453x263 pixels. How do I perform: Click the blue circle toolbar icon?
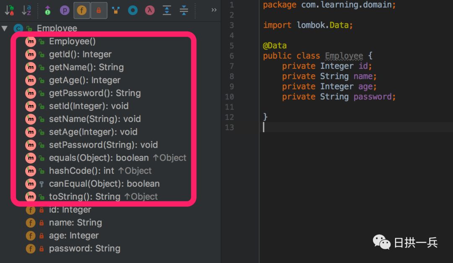click(133, 10)
